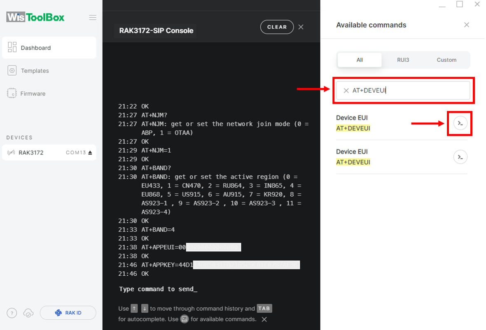Click the RAK3172 signal icon

[11, 153]
